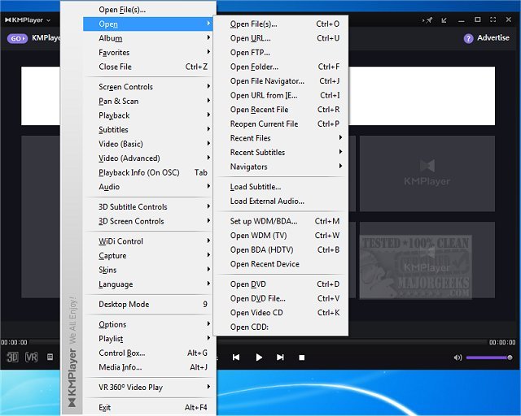This screenshot has width=521, height=416.
Task: Click the Stop playback button
Action: pyautogui.click(x=301, y=357)
